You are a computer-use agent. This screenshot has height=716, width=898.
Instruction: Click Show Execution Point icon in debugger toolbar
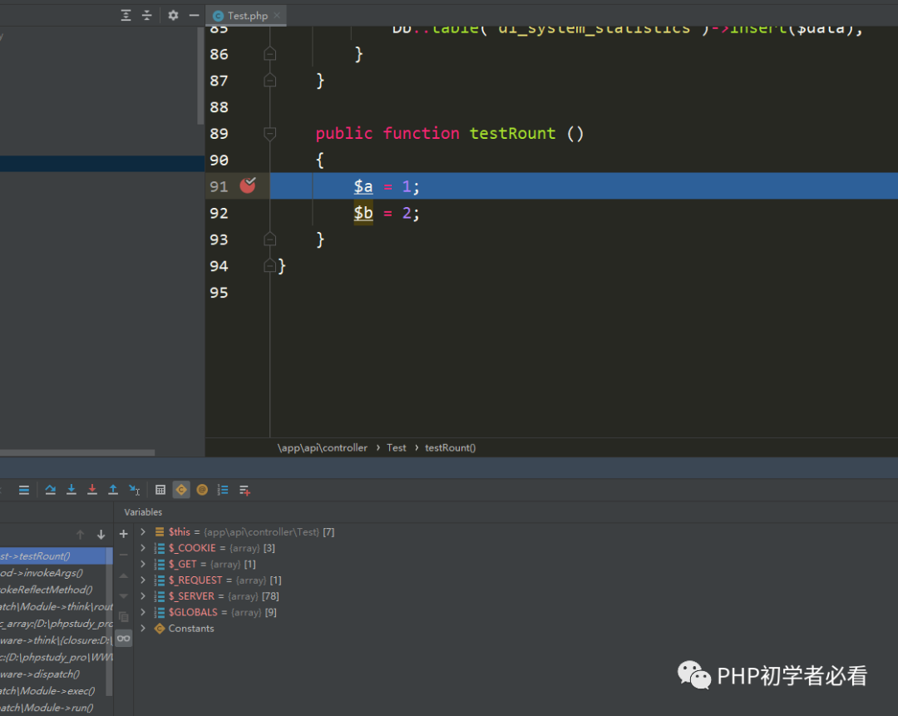pos(23,490)
